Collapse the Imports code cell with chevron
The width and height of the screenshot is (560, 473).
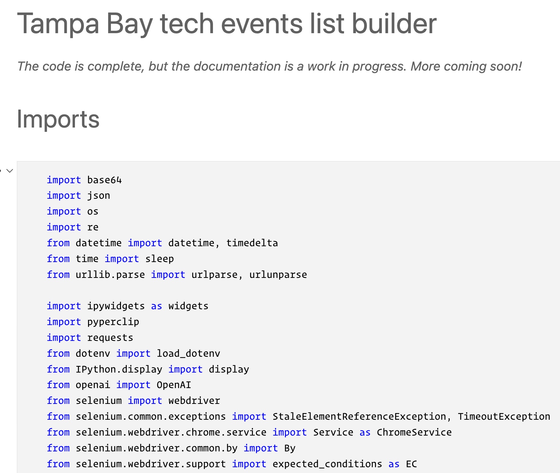pos(10,171)
